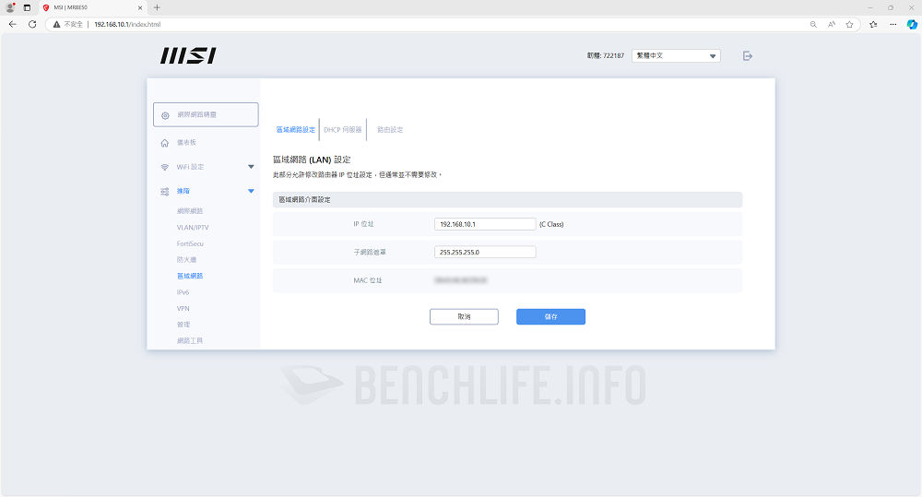Click the advanced settings sliders icon

165,191
